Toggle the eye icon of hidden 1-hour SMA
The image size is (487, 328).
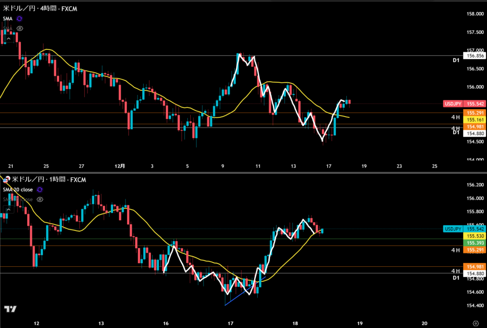[40, 199]
